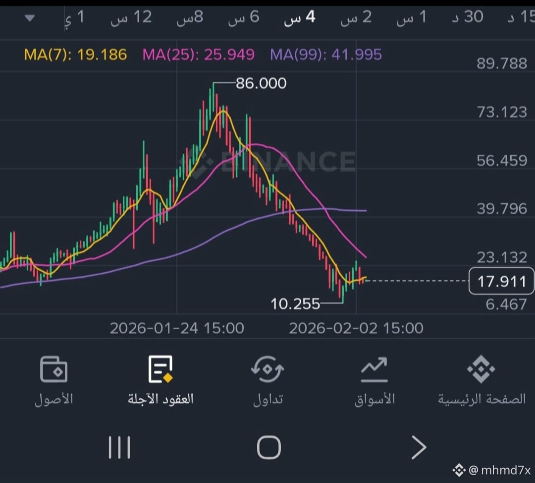Click the MA(7): 19.186 indicator label
Image resolution: width=535 pixels, height=483 pixels.
[75, 55]
